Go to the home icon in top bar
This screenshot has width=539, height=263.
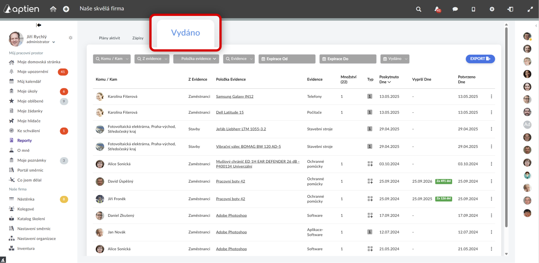pos(53,9)
